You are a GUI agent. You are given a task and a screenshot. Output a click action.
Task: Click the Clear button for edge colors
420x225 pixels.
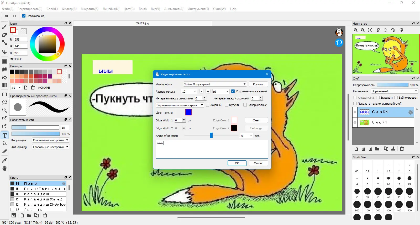tap(256, 120)
